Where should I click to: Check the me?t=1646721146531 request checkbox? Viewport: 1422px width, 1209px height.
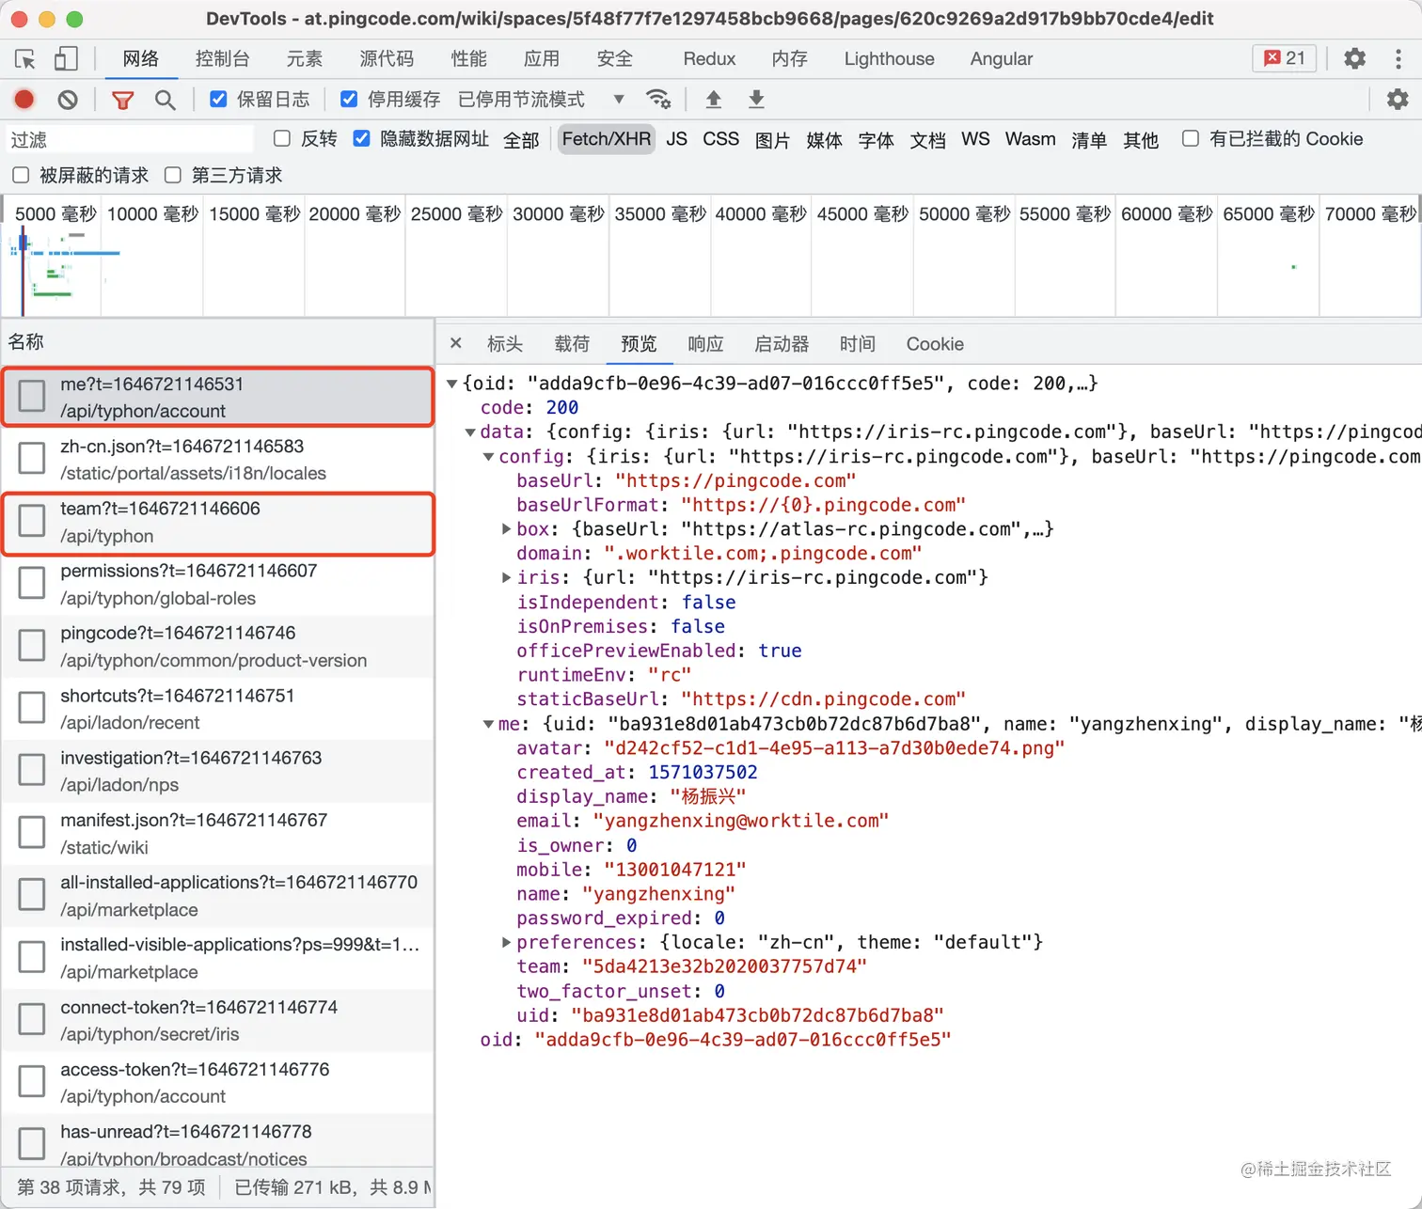pyautogui.click(x=32, y=397)
